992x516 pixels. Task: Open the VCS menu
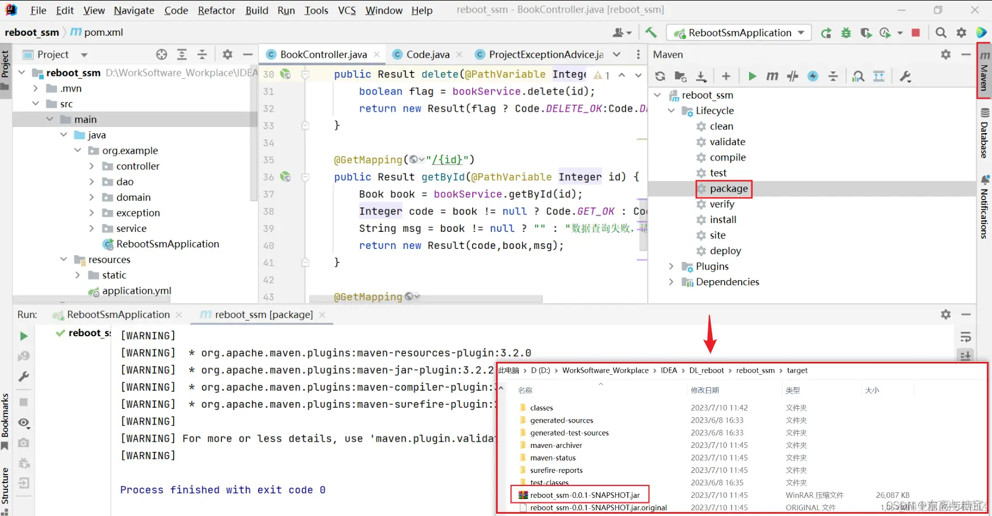click(x=347, y=10)
